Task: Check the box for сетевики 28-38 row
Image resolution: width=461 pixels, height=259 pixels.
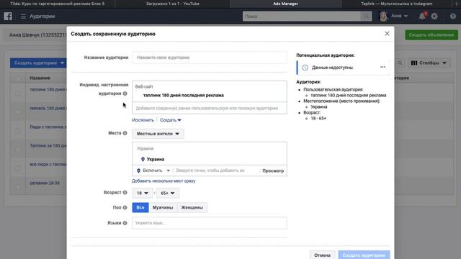Action: [18, 187]
